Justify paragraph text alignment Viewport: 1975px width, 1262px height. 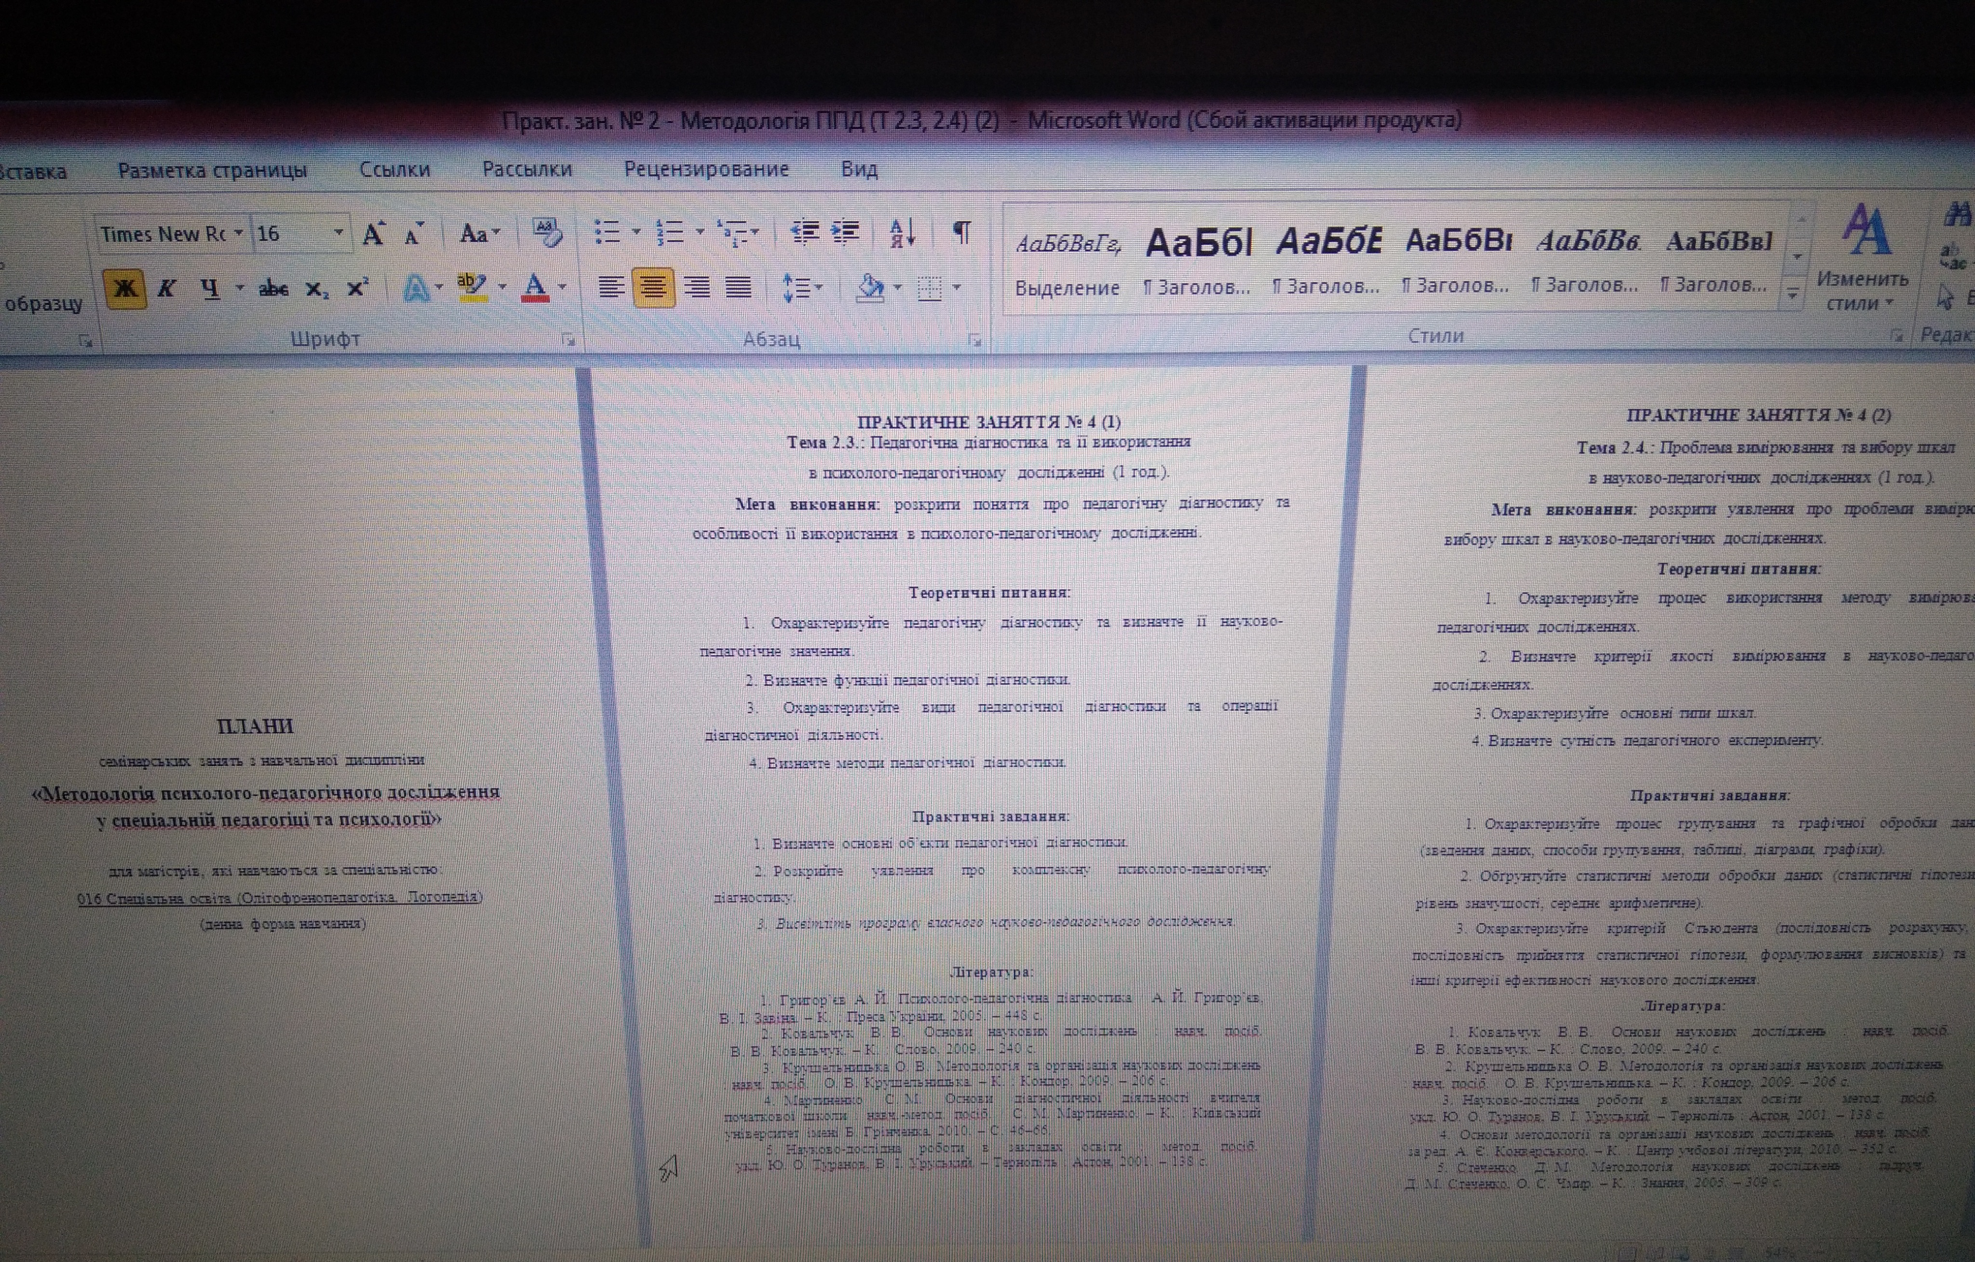738,287
